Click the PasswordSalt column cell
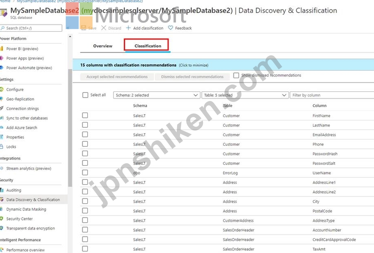Viewport: 374px width, 253px height. [x=324, y=163]
